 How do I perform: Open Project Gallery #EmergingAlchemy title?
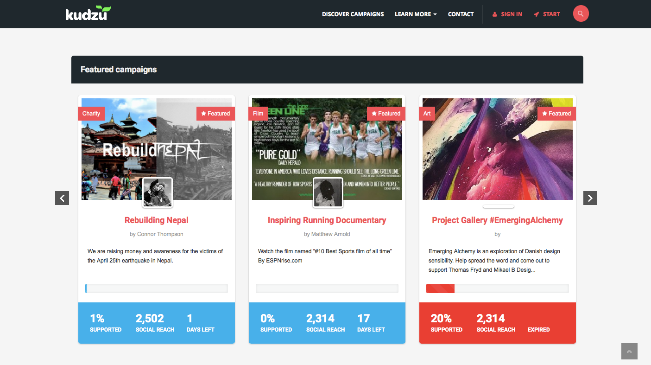pos(498,220)
